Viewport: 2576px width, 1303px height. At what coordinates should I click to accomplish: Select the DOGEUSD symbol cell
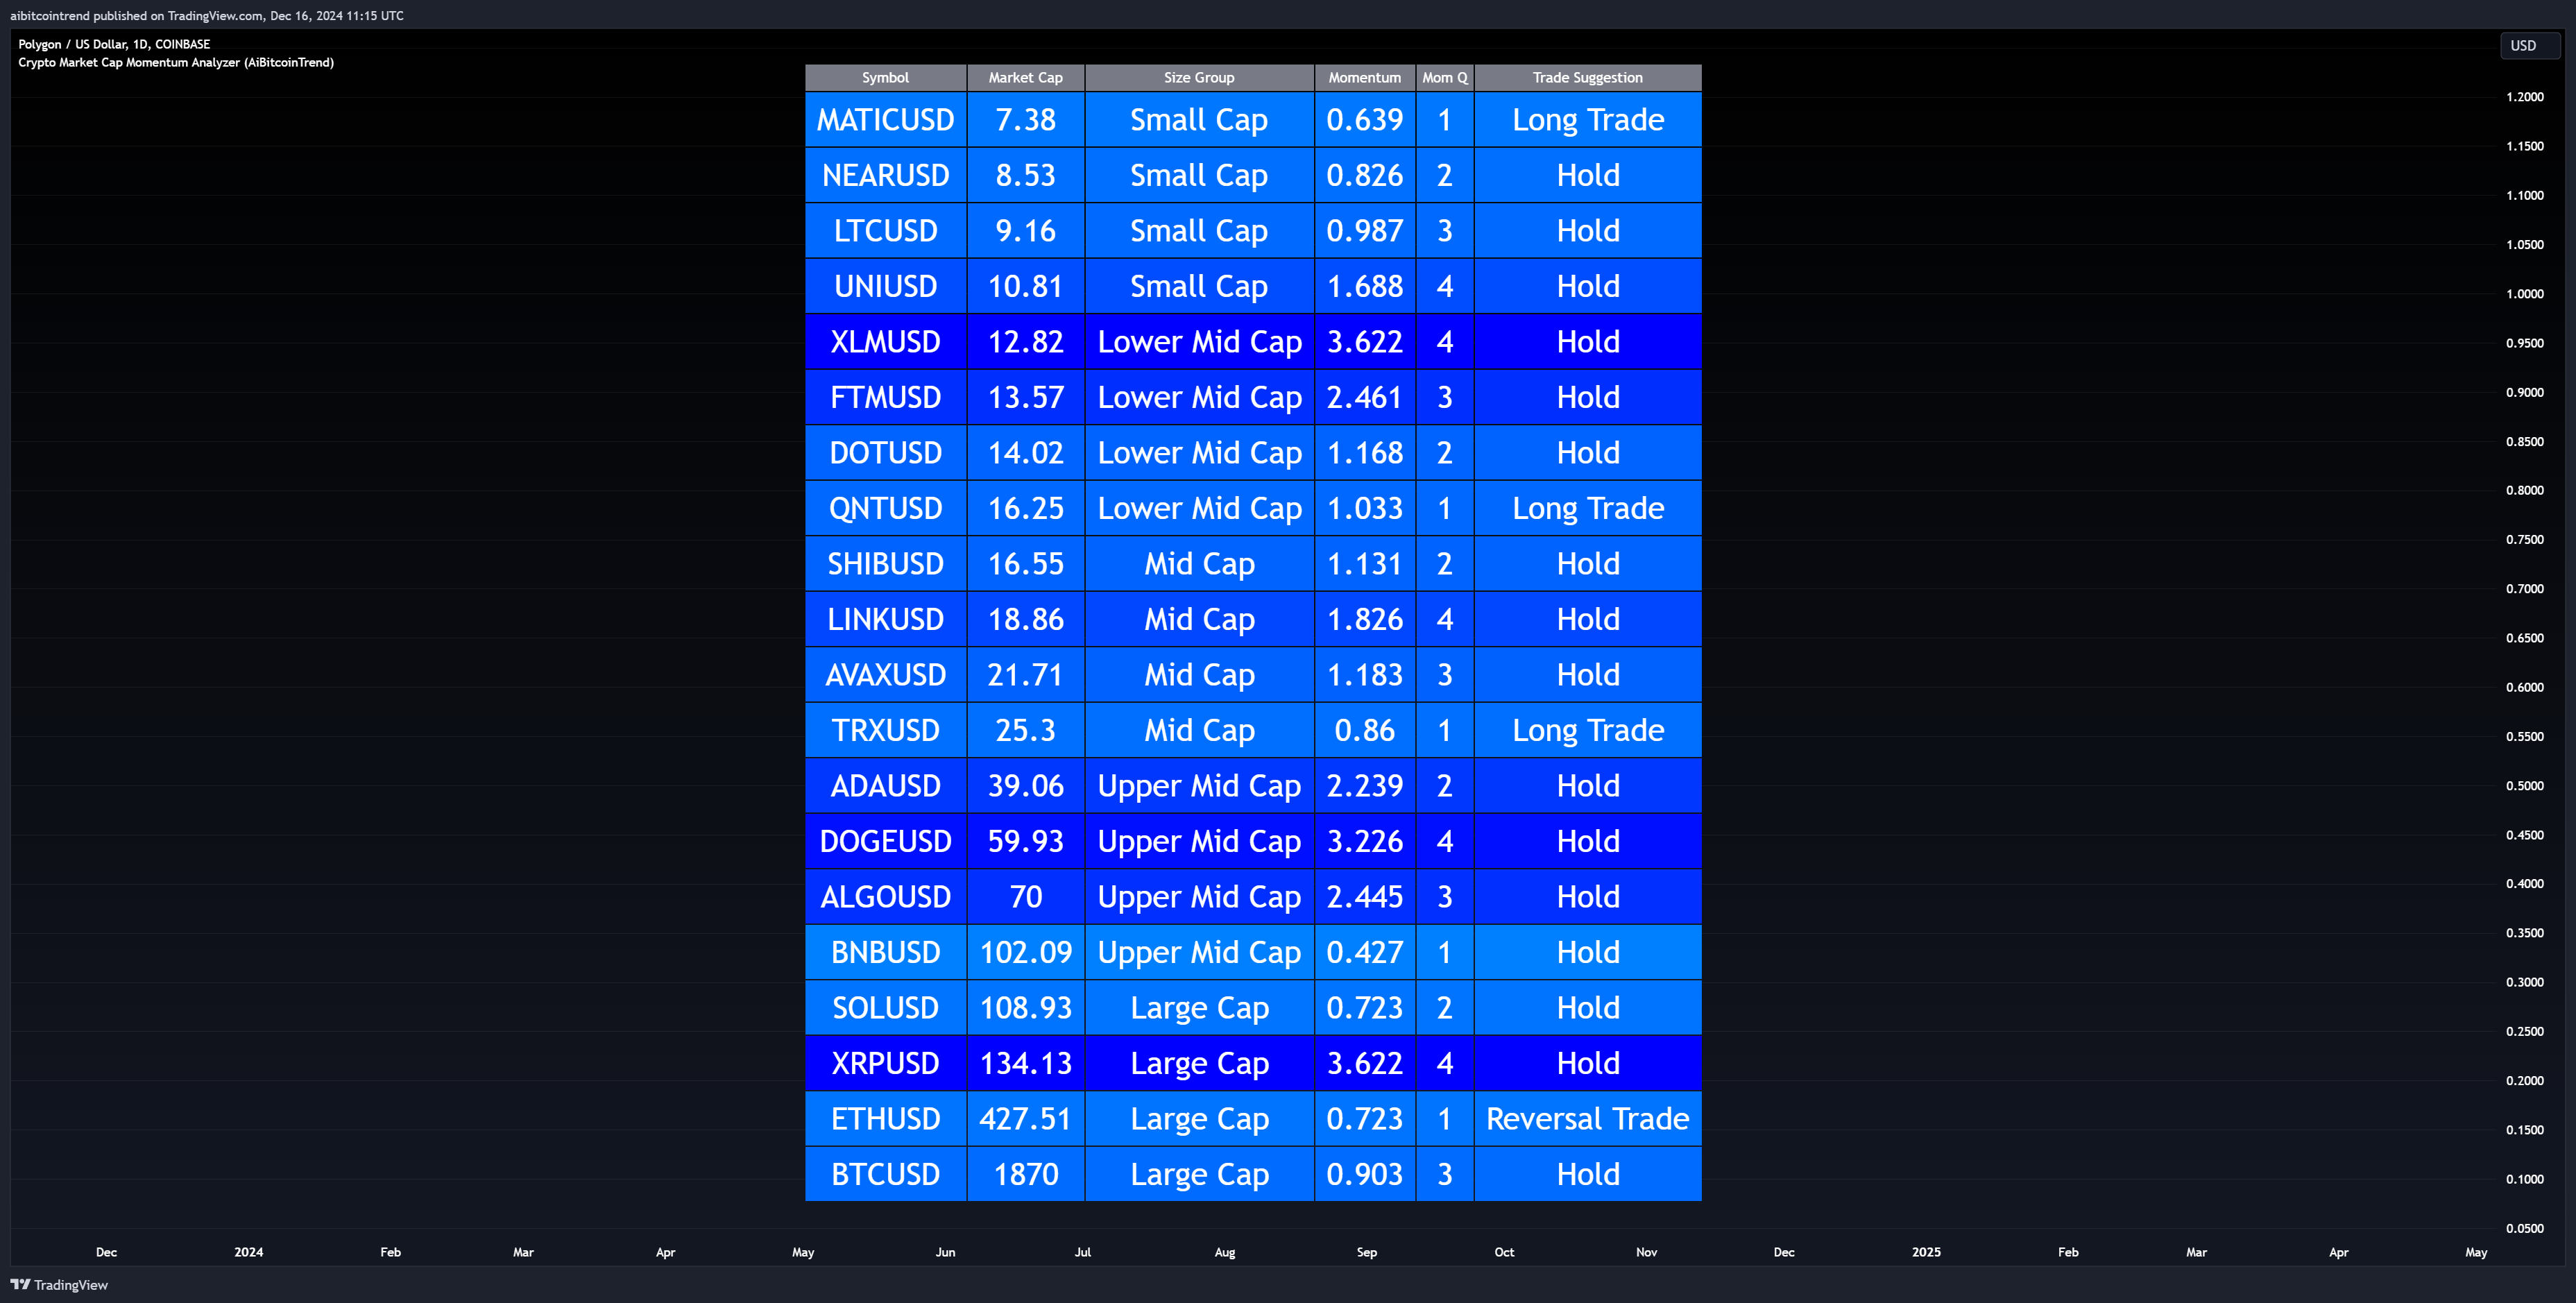(x=885, y=841)
